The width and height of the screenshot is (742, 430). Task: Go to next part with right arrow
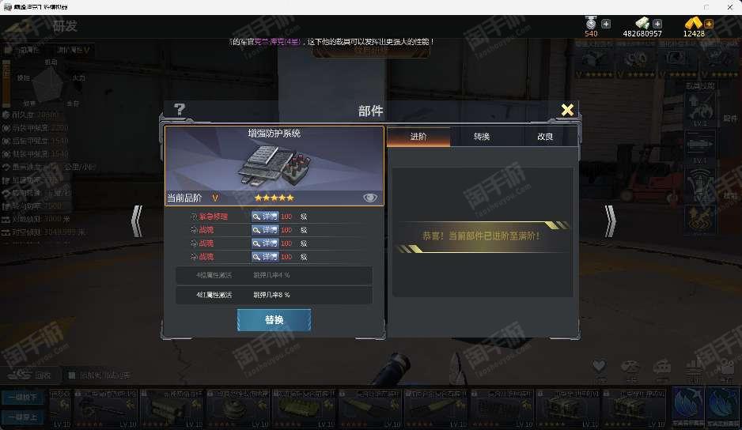click(x=611, y=221)
